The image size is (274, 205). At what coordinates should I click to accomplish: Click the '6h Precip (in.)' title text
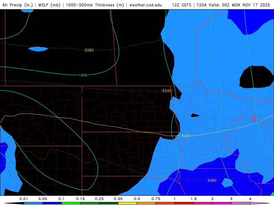[18, 5]
